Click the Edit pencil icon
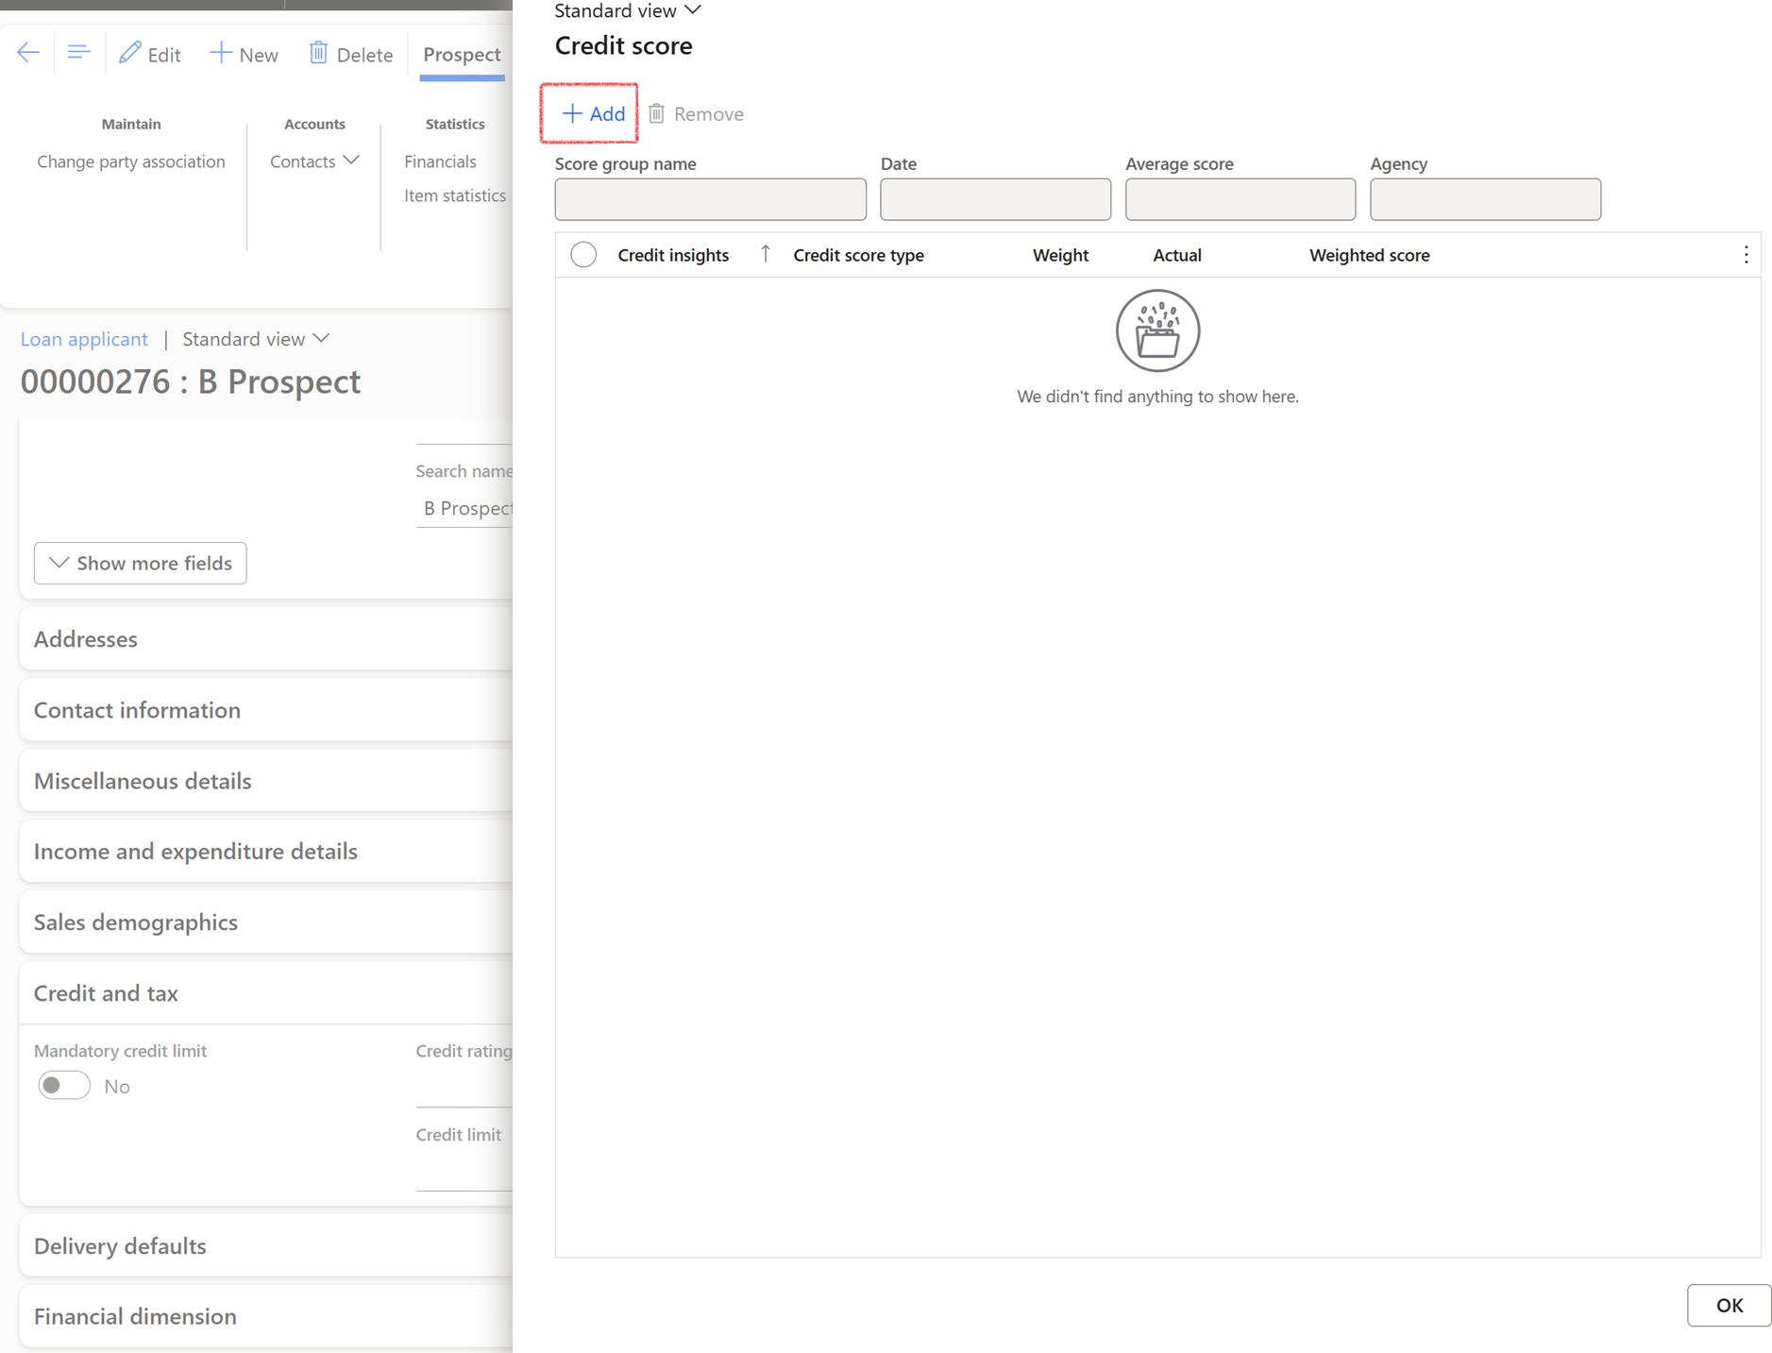1772x1353 pixels. [x=130, y=53]
